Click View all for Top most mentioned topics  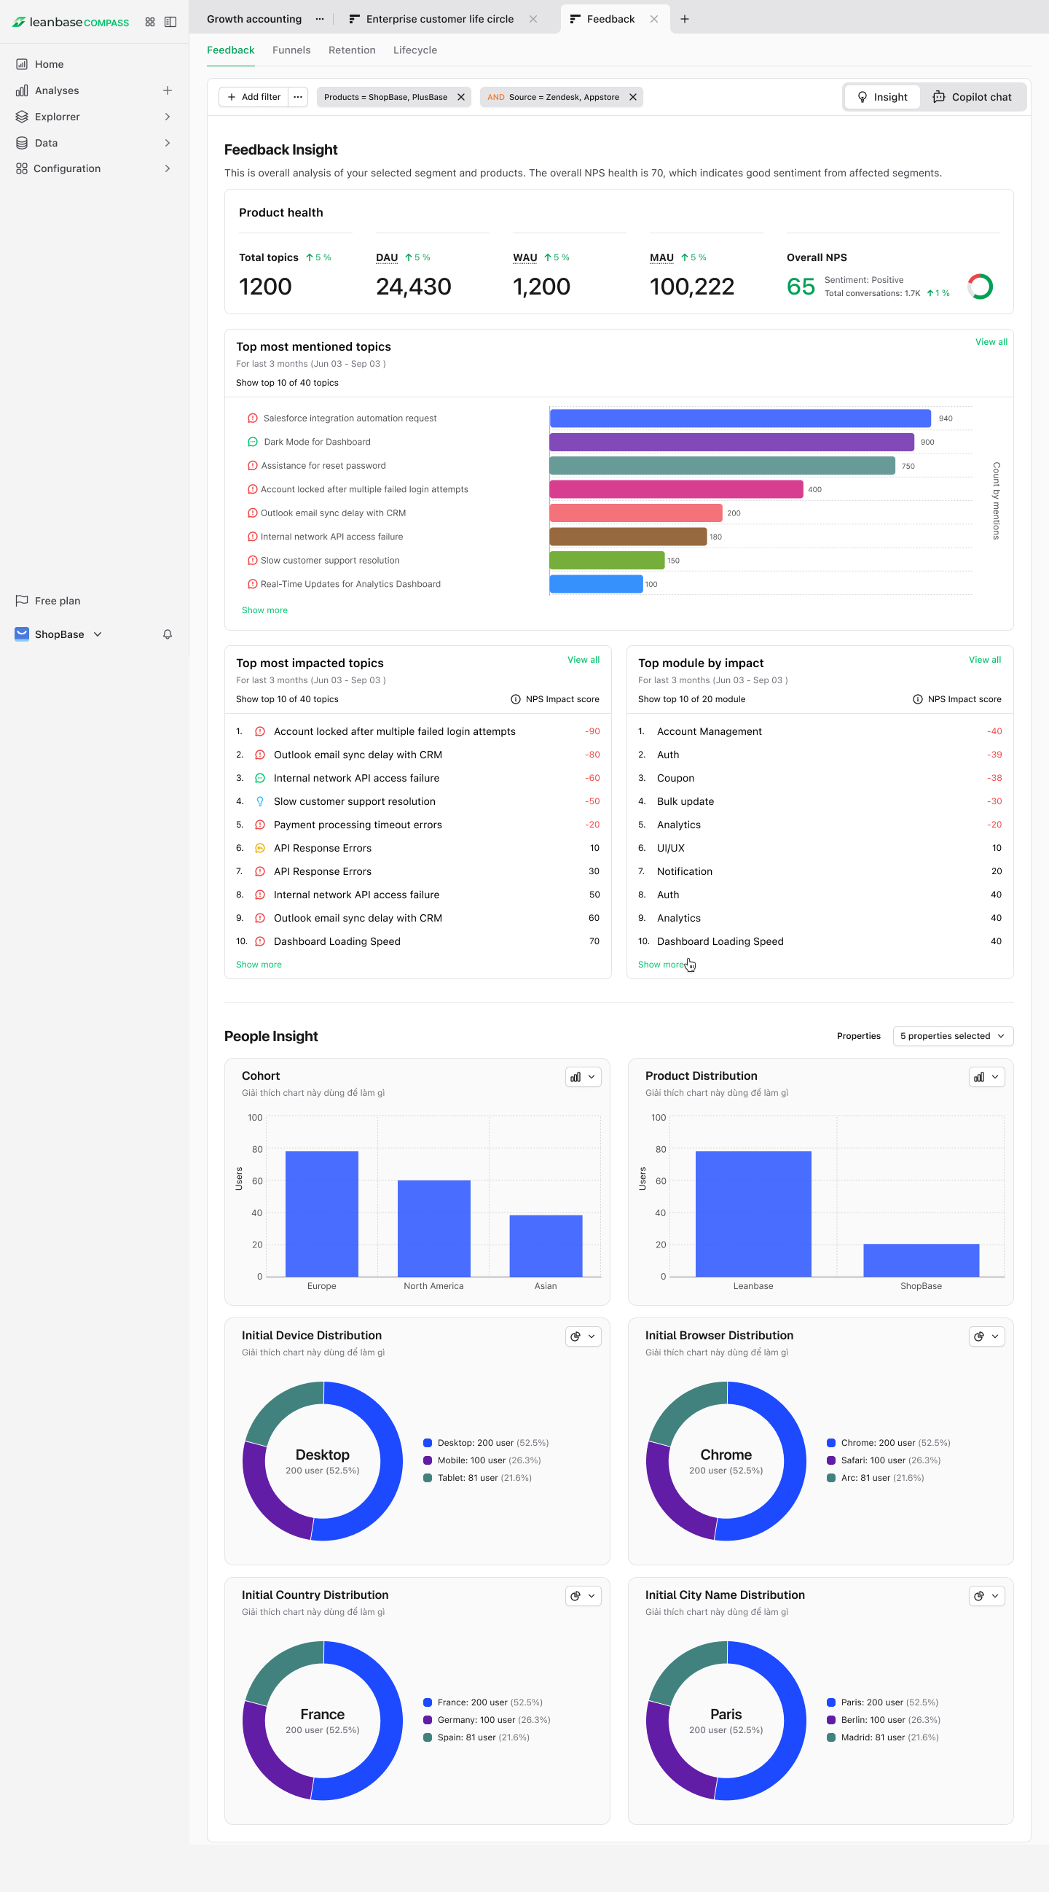coord(990,341)
